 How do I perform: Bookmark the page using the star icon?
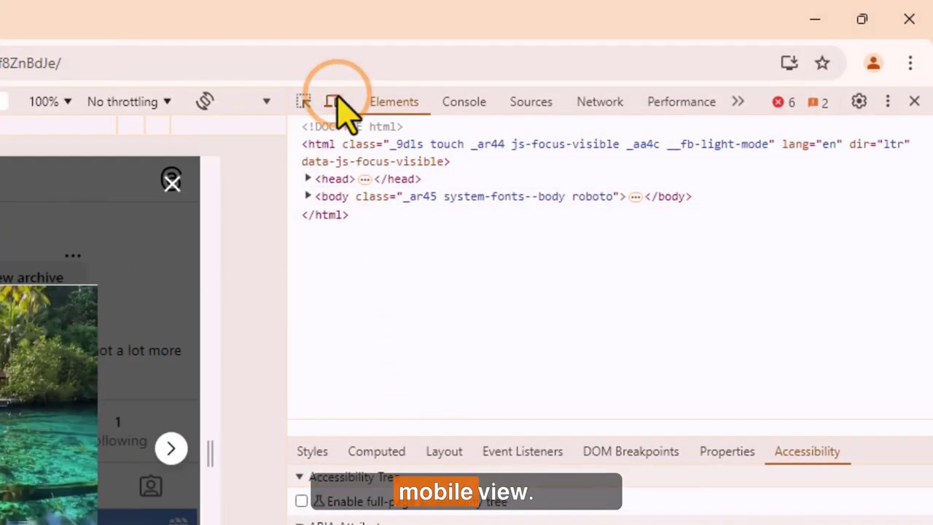(822, 63)
